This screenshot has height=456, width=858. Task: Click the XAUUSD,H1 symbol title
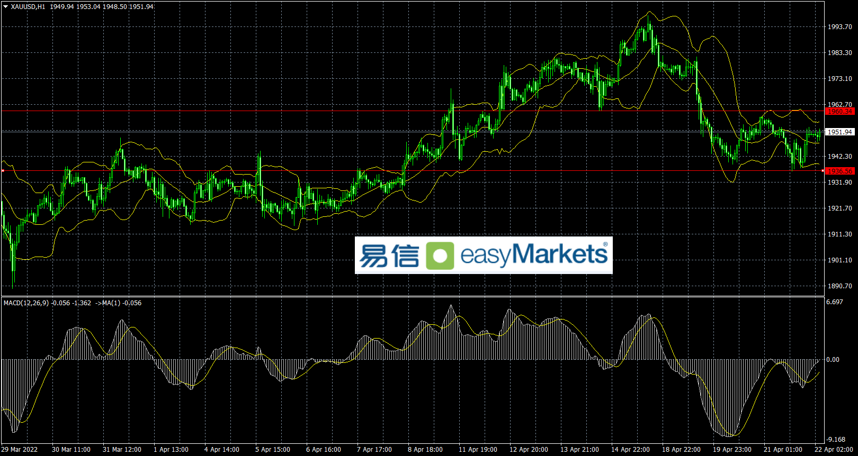tap(28, 7)
